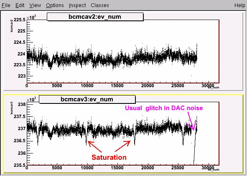Open the Inspect menu
This screenshot has height=176, width=247.
pos(77,5)
